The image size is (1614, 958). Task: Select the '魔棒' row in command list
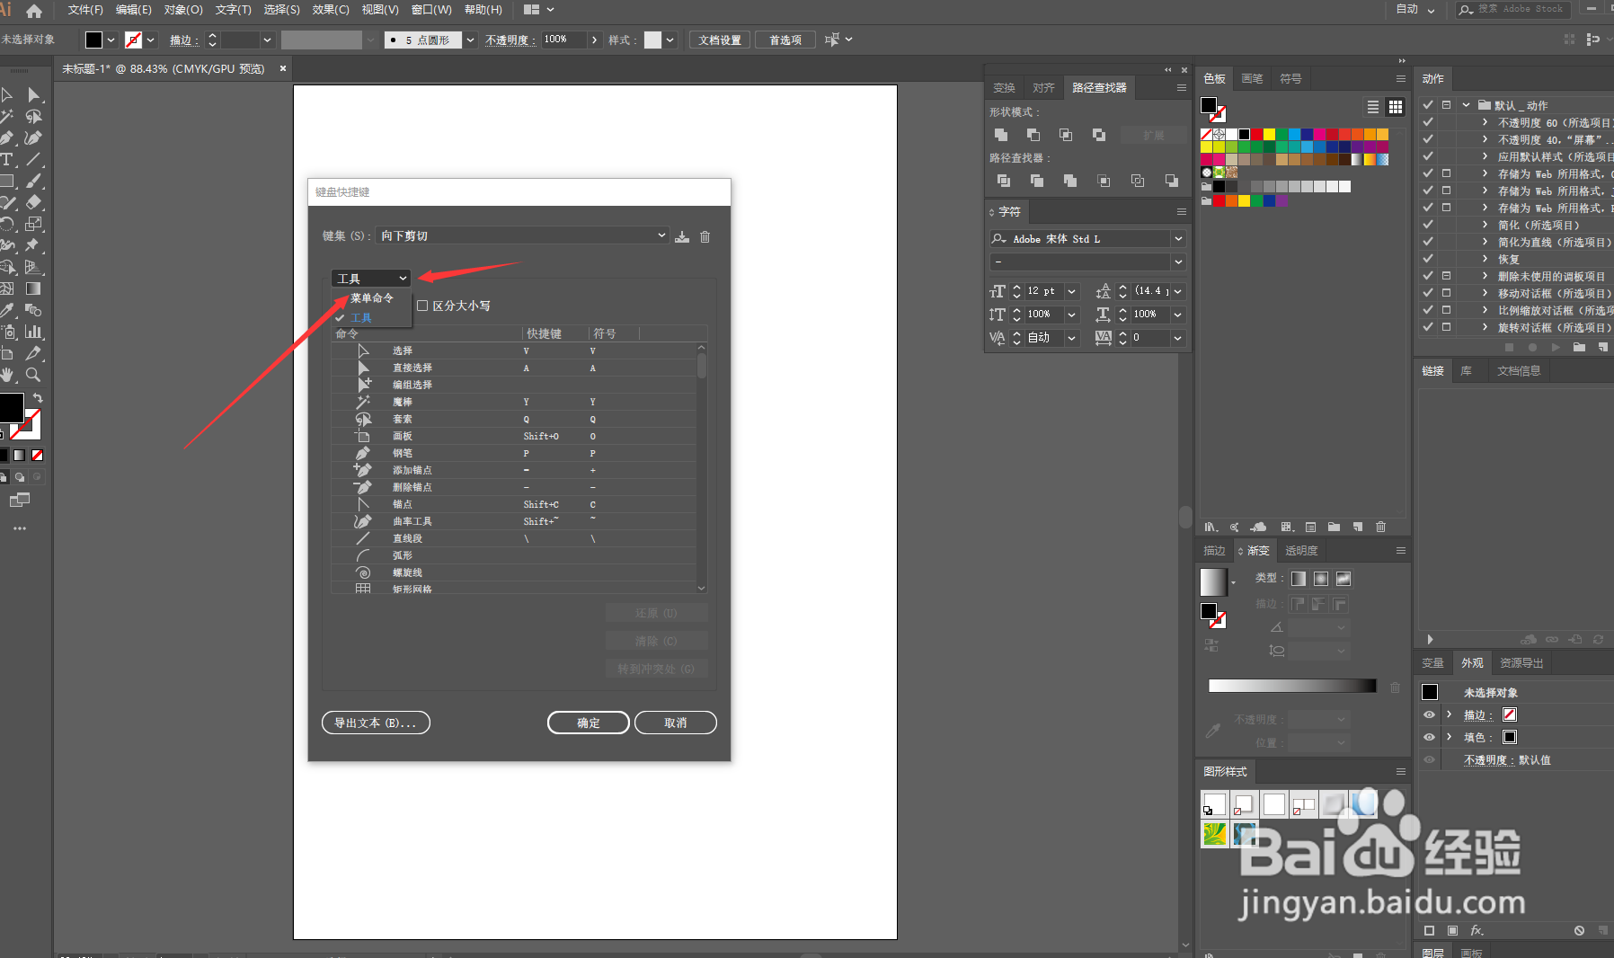(x=514, y=402)
